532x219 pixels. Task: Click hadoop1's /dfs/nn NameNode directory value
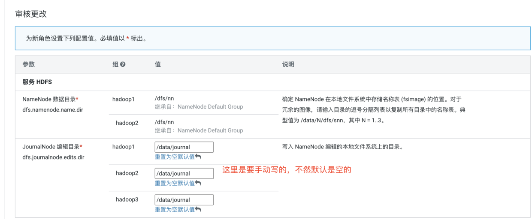click(x=164, y=99)
